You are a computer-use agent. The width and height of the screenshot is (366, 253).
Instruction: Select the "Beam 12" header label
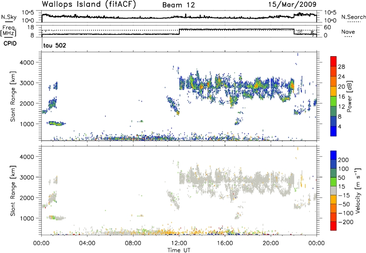[178, 5]
